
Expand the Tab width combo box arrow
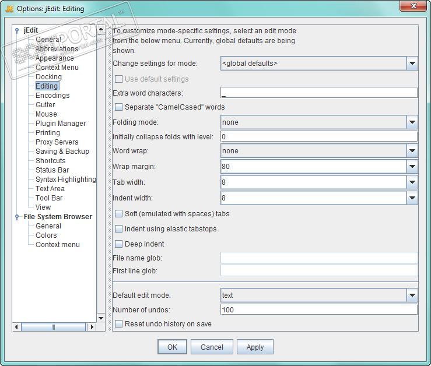coord(412,182)
